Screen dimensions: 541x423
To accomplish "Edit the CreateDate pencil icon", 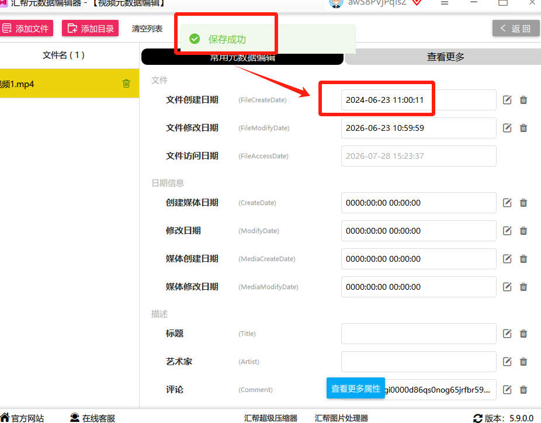I will [507, 203].
